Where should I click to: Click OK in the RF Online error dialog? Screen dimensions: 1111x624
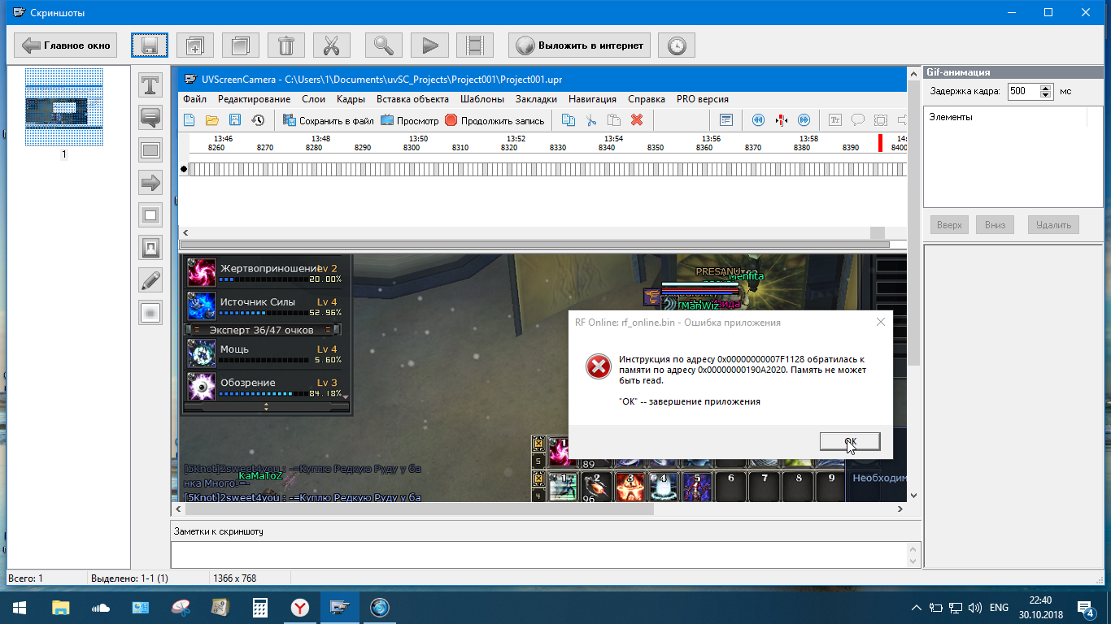click(850, 441)
